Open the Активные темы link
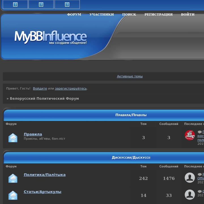 coord(130,76)
